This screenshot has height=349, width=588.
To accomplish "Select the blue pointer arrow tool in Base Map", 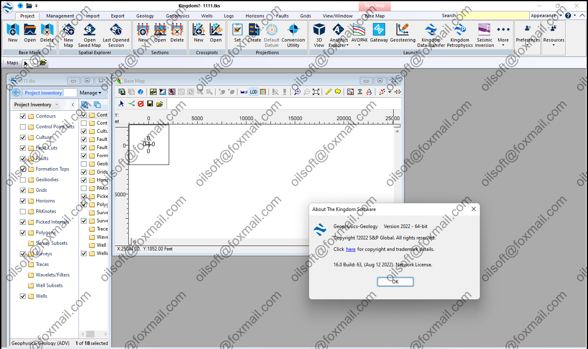I will point(121,104).
